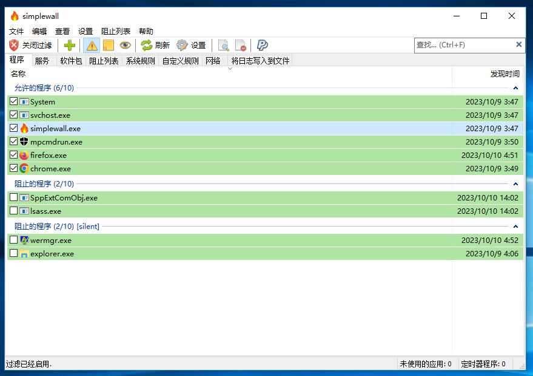Click the 刷新 refresh icon
Image resolution: width=533 pixels, height=376 pixels.
click(155, 45)
